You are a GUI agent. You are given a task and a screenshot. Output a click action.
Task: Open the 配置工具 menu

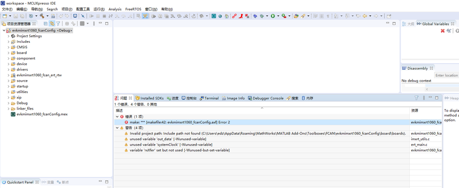coord(83,9)
